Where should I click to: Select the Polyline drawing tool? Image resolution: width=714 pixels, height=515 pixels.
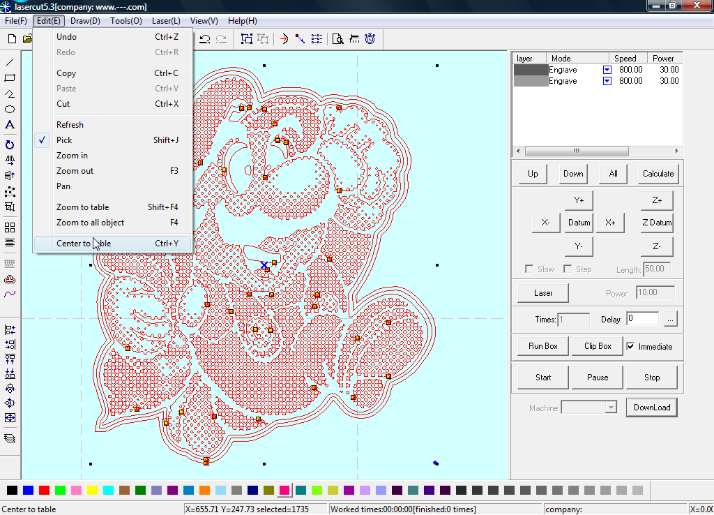click(10, 94)
